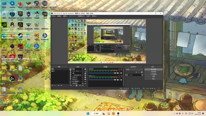Open the 桌面音频 mixer settings gear
The image size is (206, 116).
coord(121,73)
